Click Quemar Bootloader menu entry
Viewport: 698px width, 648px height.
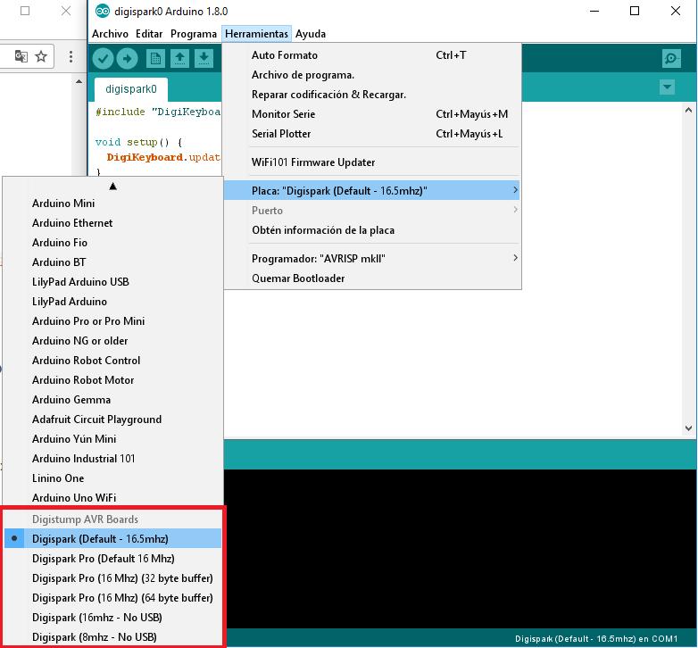coord(298,278)
